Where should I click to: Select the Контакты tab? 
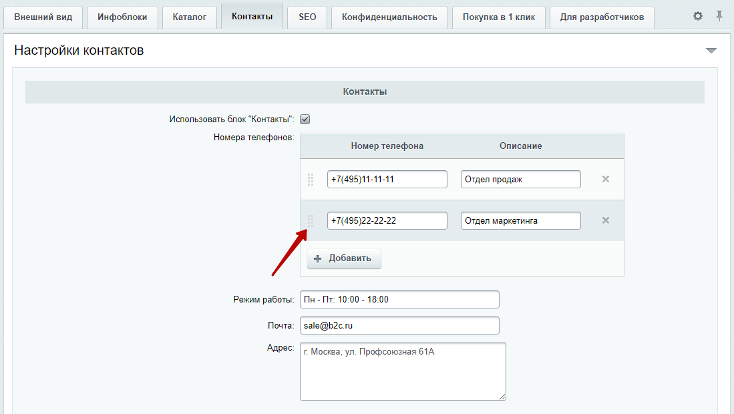point(252,17)
